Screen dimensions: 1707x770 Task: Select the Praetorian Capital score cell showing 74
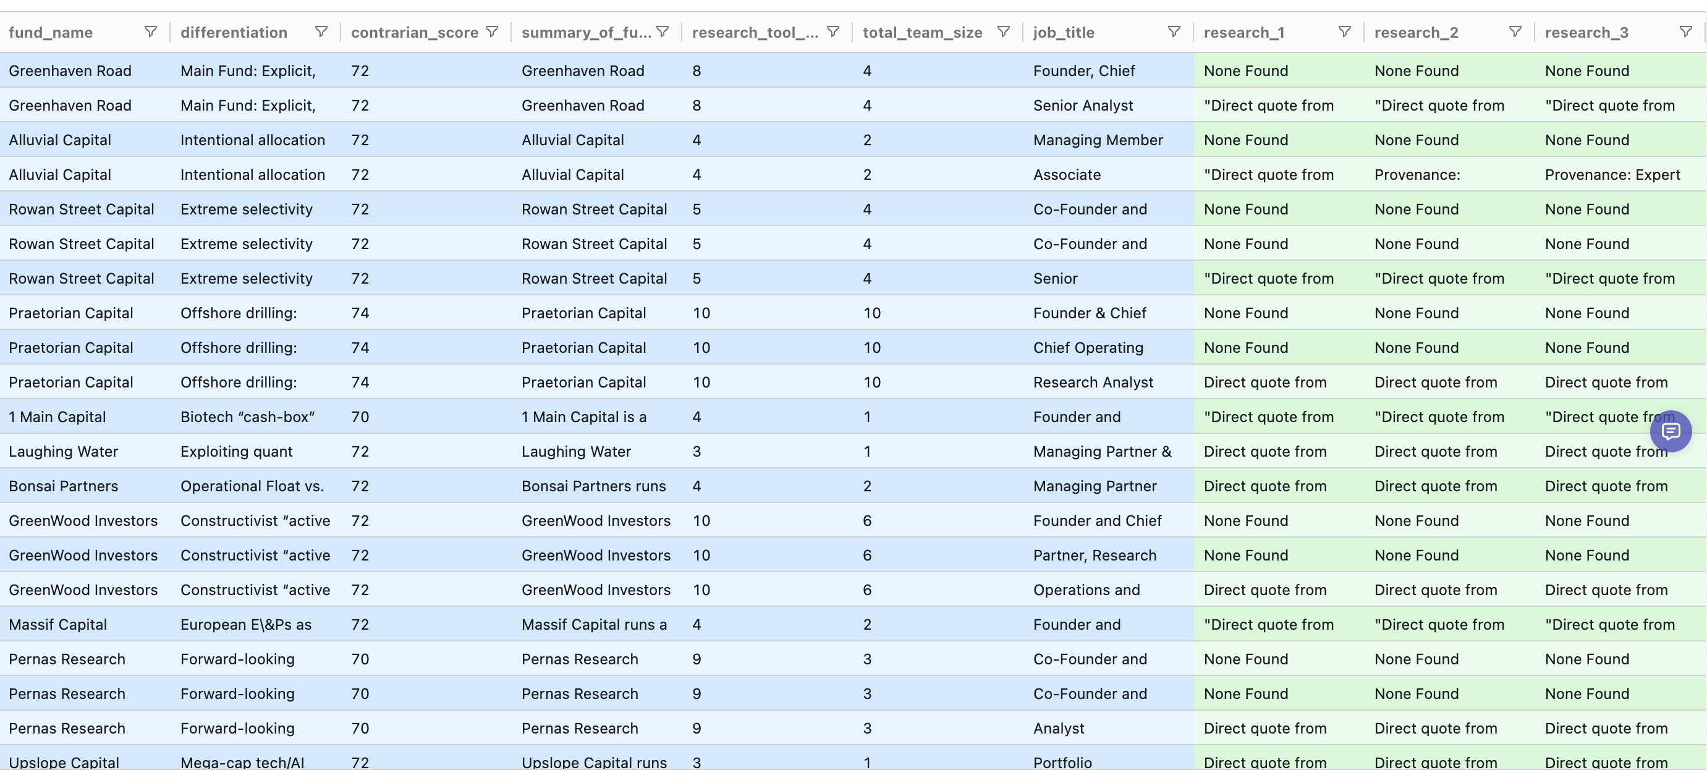click(360, 313)
